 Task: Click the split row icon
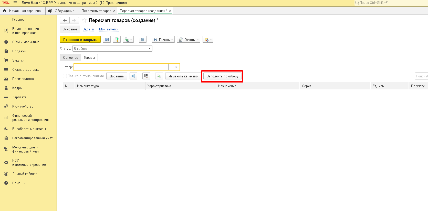pyautogui.click(x=133, y=76)
